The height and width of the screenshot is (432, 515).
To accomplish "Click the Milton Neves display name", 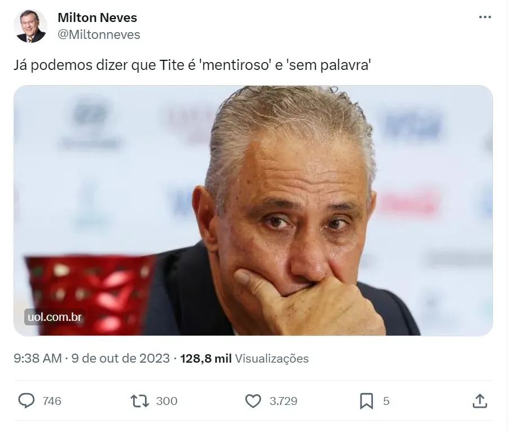I will point(97,17).
